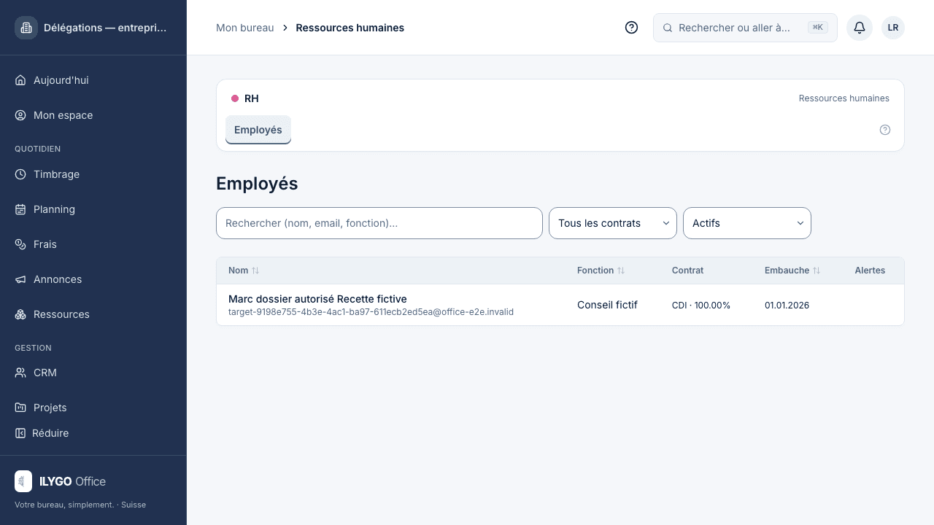Sort table by Embauche column
The image size is (934, 525).
[x=792, y=271]
